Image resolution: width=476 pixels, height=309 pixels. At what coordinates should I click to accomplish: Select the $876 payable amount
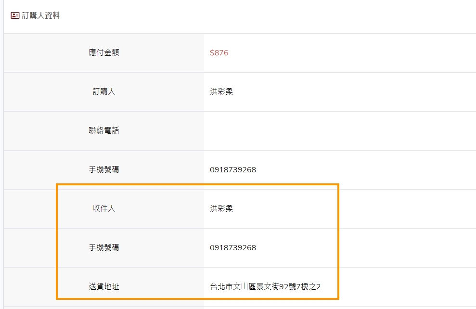coord(219,53)
